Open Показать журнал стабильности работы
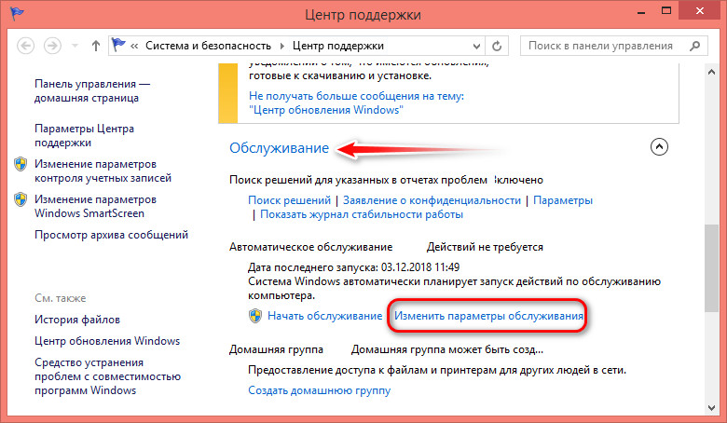Image resolution: width=727 pixels, height=423 pixels. tap(362, 214)
